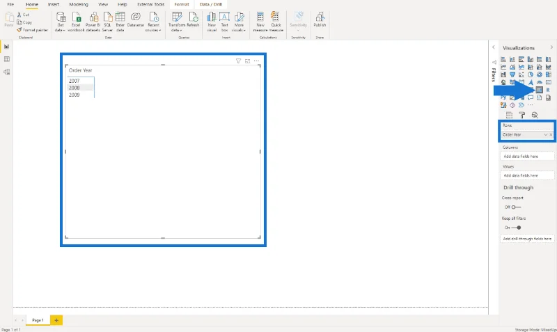The width and height of the screenshot is (557, 332).
Task: Select the Gauge visual
Action: click(x=539, y=82)
